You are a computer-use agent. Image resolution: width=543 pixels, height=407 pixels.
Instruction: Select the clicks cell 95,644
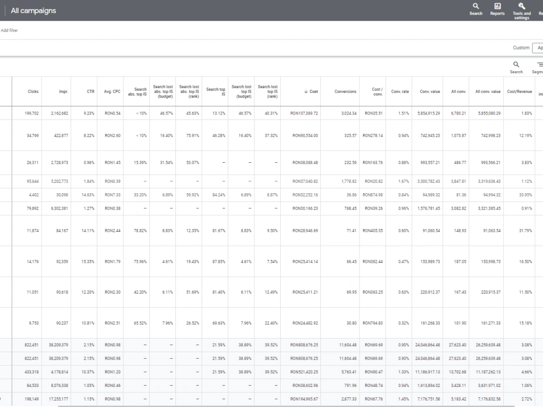tap(33, 181)
